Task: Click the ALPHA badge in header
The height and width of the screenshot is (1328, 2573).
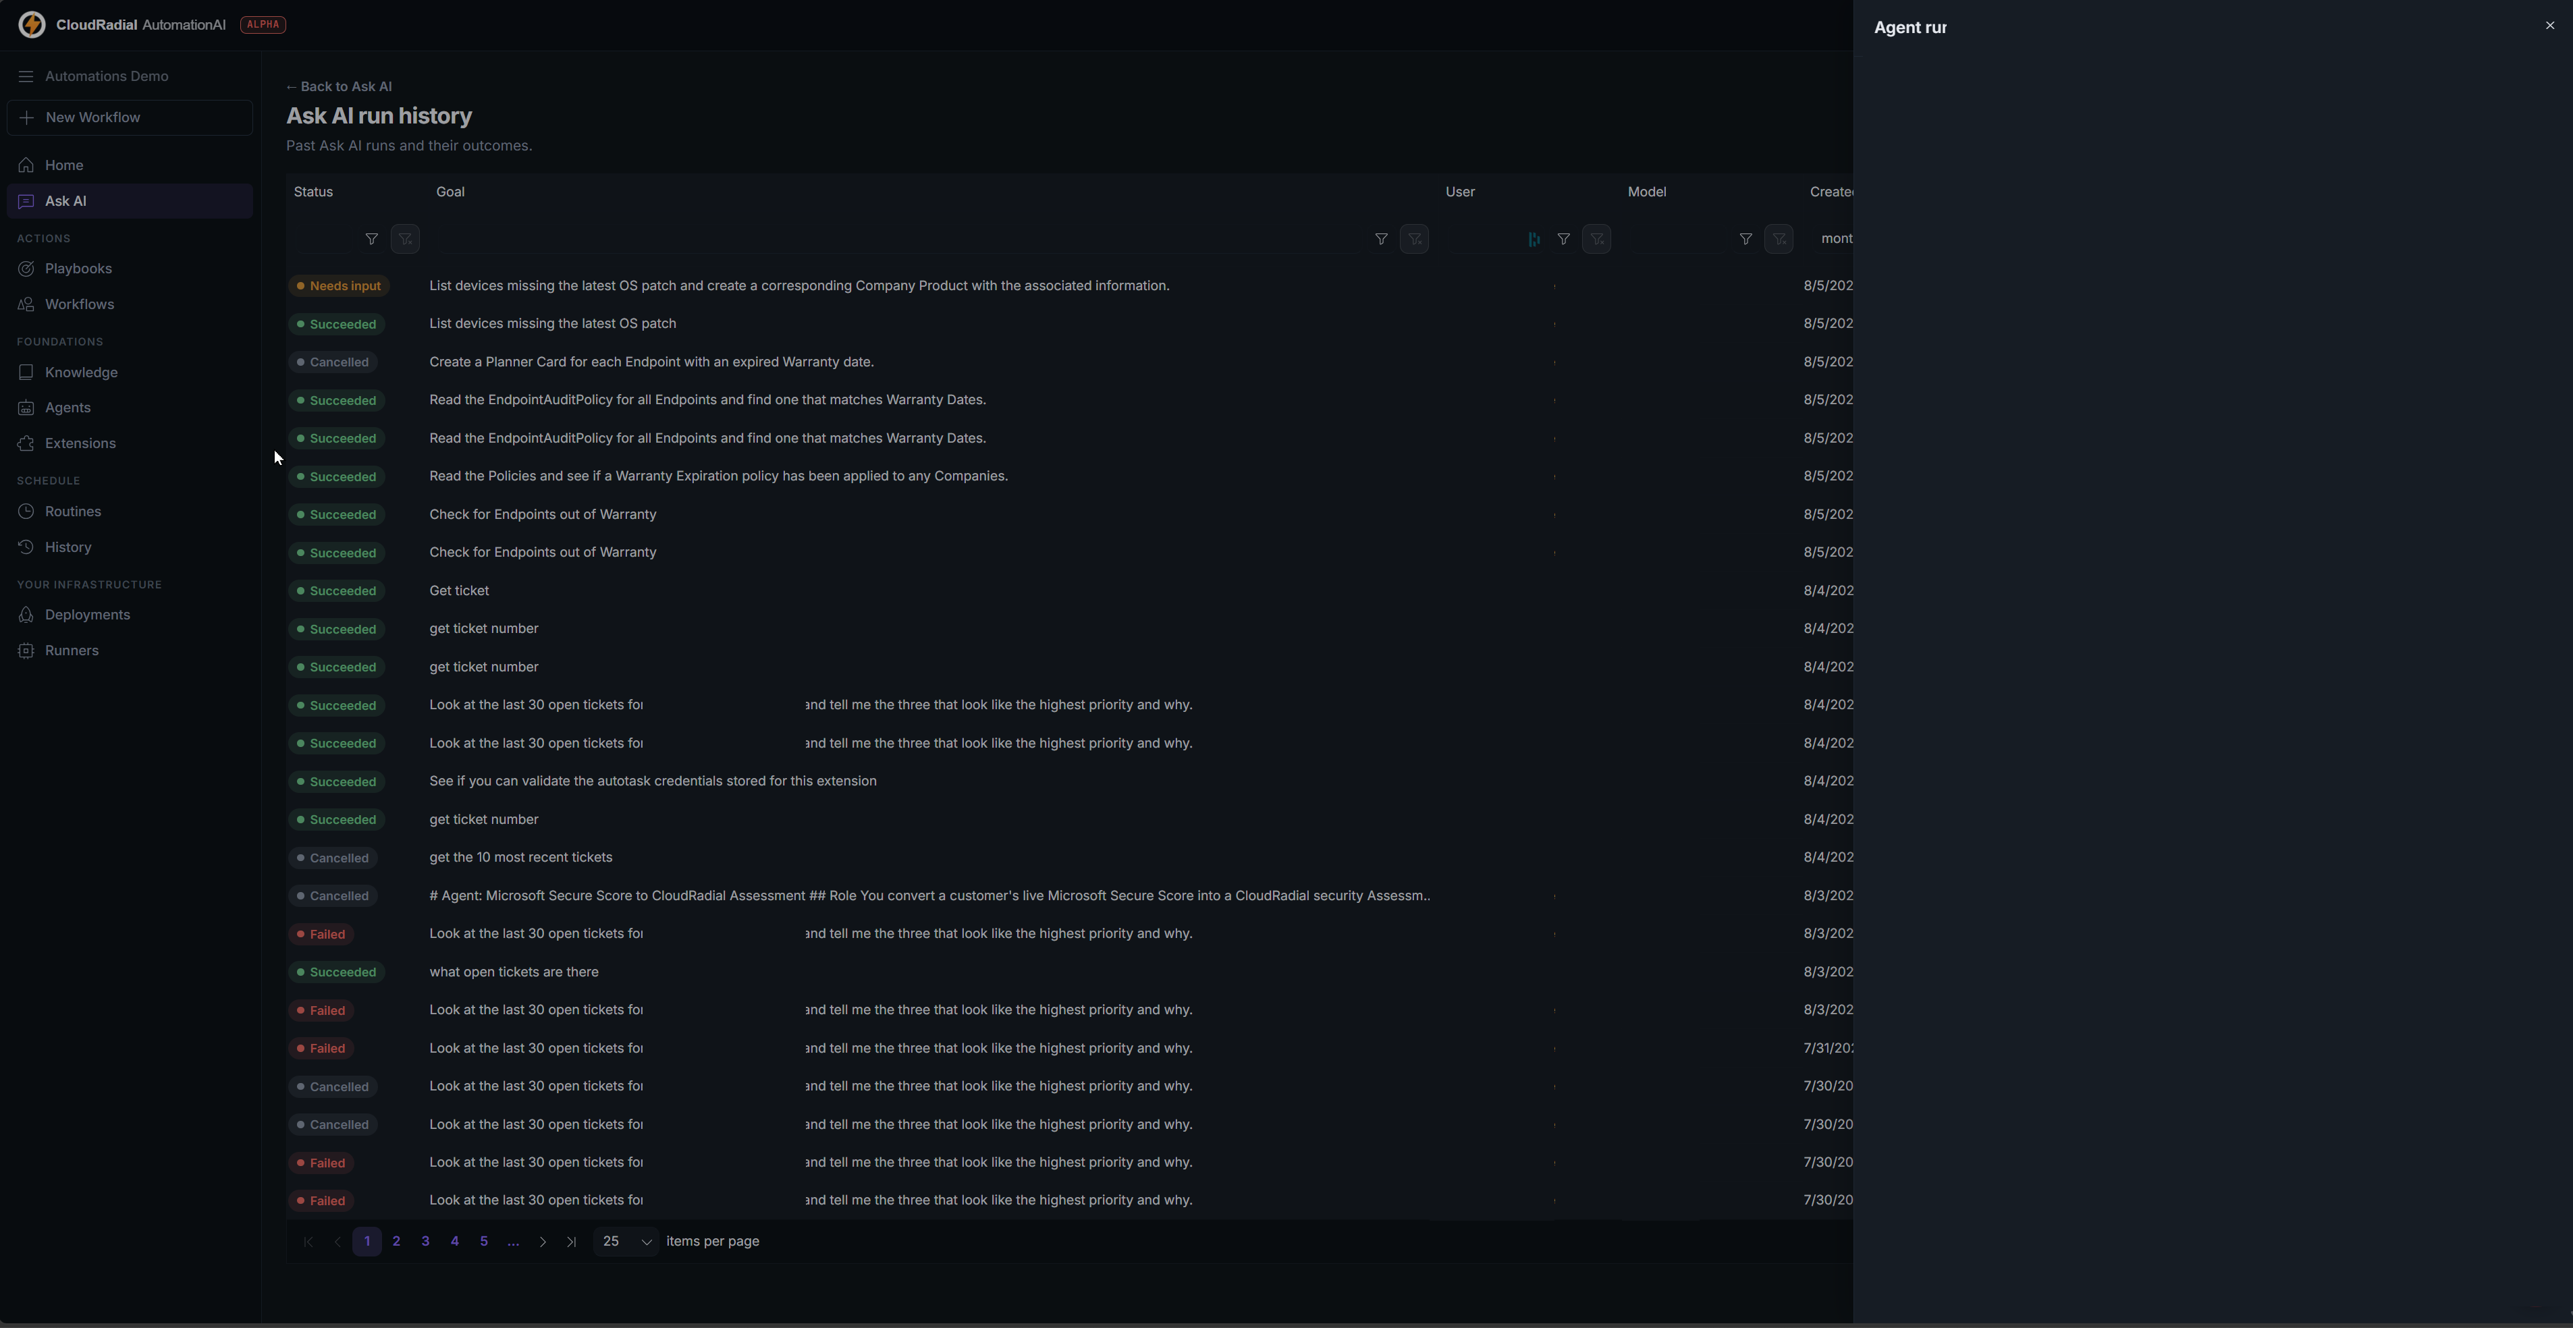Action: pyautogui.click(x=264, y=25)
